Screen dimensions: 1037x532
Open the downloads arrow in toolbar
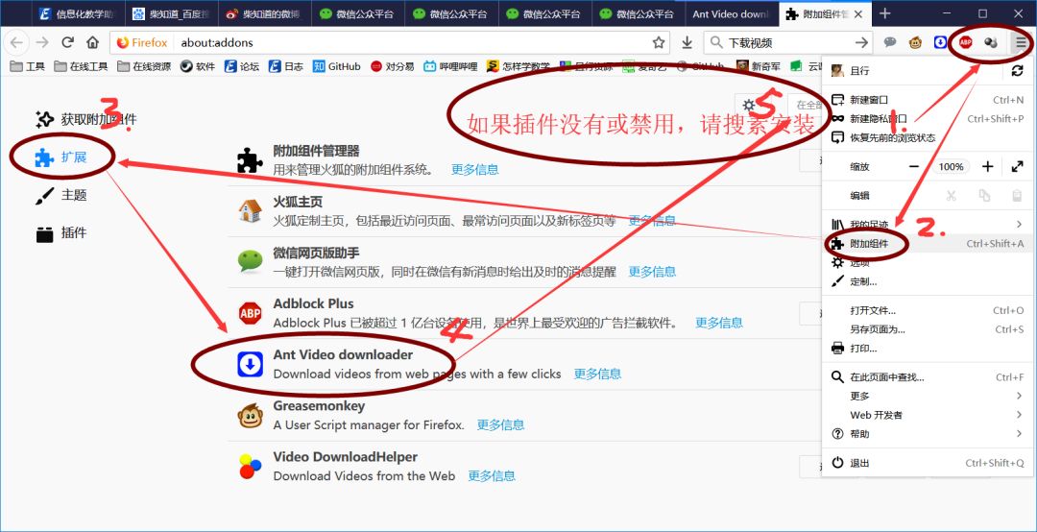tap(687, 42)
